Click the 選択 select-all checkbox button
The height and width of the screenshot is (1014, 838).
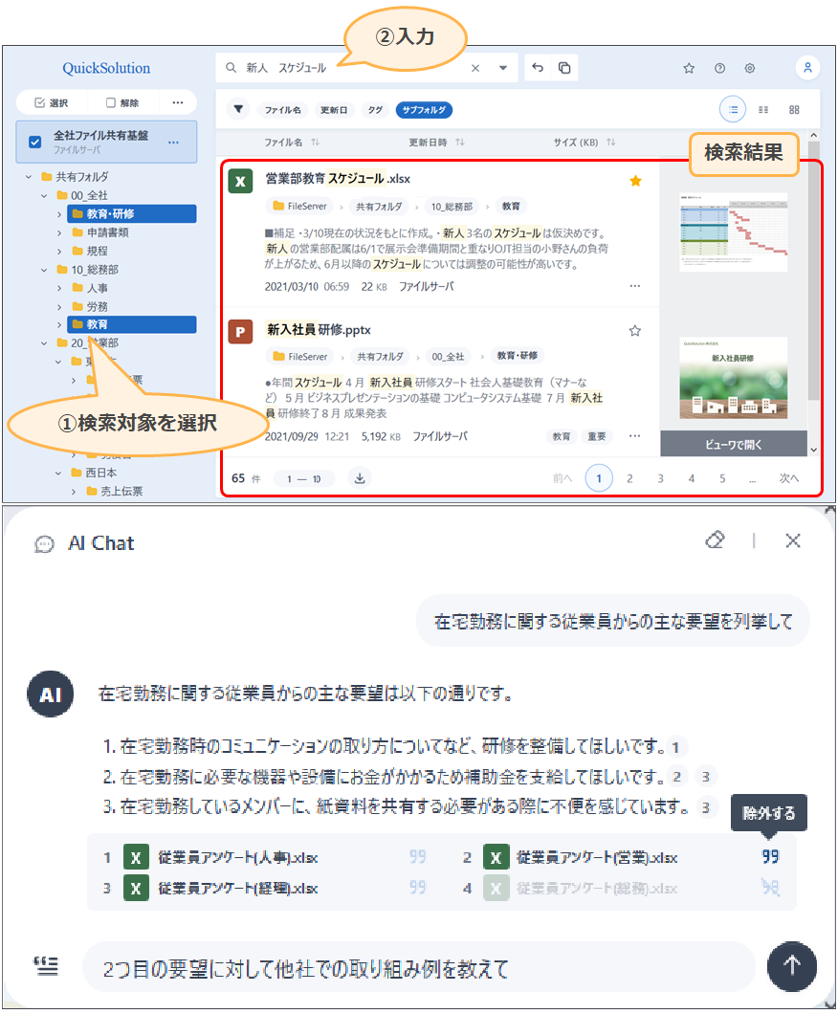[52, 102]
